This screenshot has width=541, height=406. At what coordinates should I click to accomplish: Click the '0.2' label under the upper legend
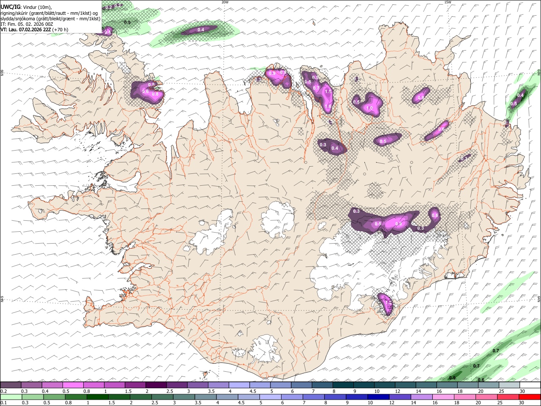point(3,391)
